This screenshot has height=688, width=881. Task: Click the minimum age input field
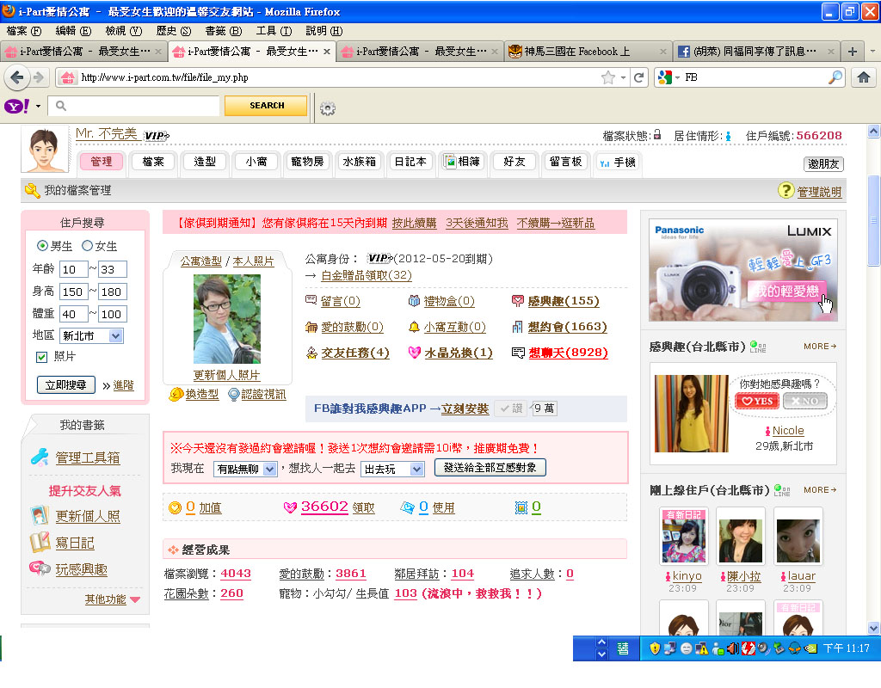click(x=73, y=269)
